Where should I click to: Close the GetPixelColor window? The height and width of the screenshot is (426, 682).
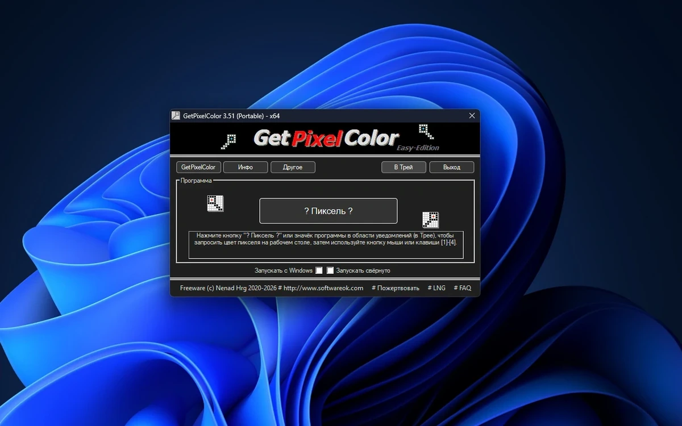click(x=472, y=116)
